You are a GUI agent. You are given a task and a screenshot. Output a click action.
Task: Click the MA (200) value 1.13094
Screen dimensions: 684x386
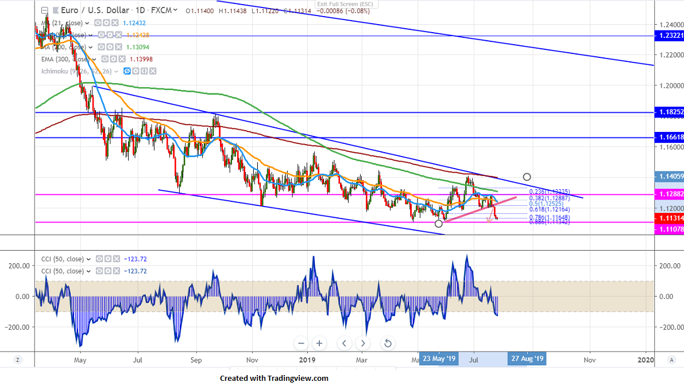tap(138, 47)
